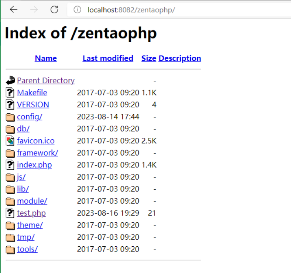Click the favicon.ico image file icon
This screenshot has height=273, width=291.
[10, 141]
